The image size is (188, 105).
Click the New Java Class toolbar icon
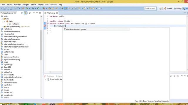click(27, 8)
